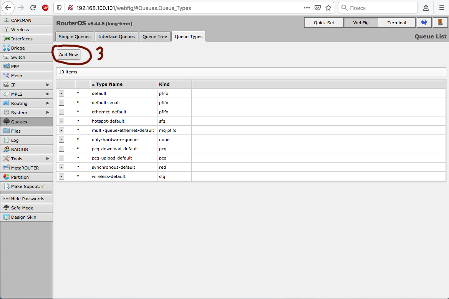Click the Tools icon in sidebar
Screen dimensions: 449x299
[6, 158]
